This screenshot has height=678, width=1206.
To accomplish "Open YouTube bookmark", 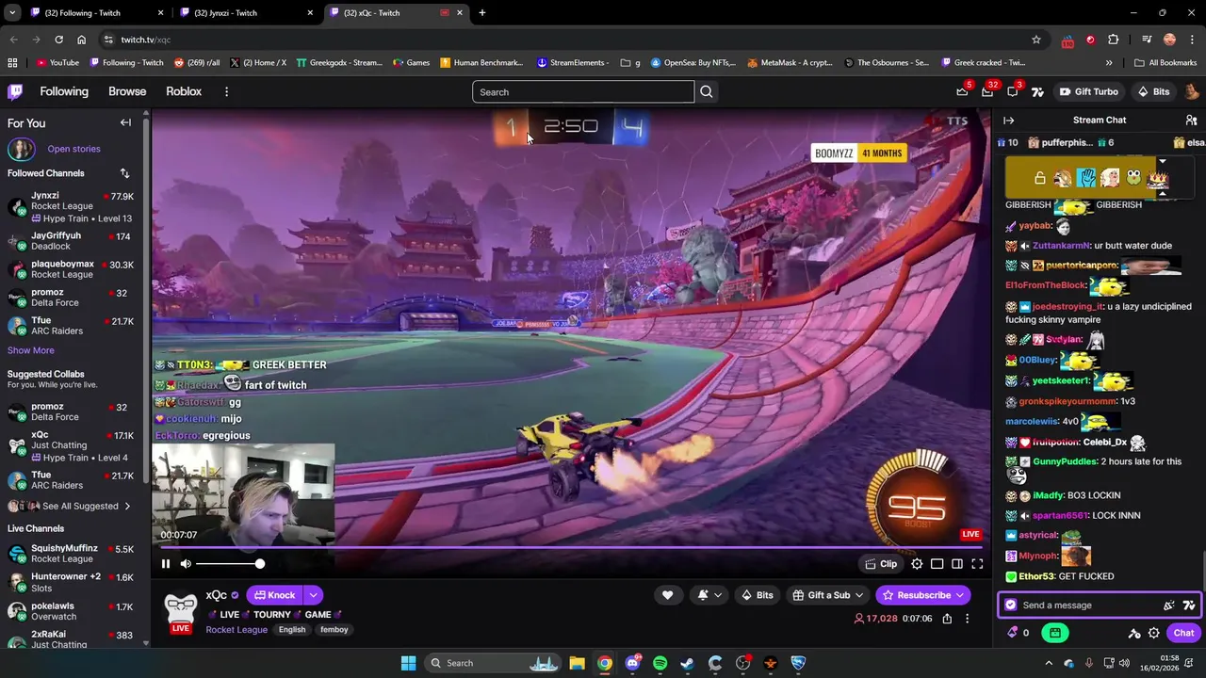I will (57, 63).
